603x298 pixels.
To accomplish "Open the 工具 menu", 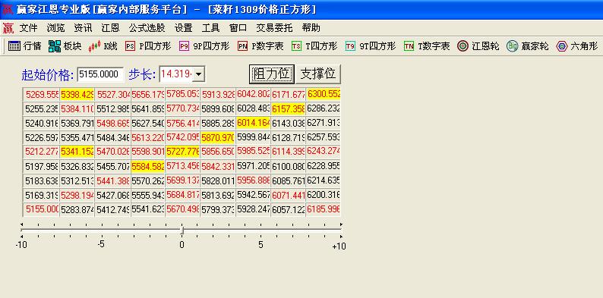I will (210, 28).
